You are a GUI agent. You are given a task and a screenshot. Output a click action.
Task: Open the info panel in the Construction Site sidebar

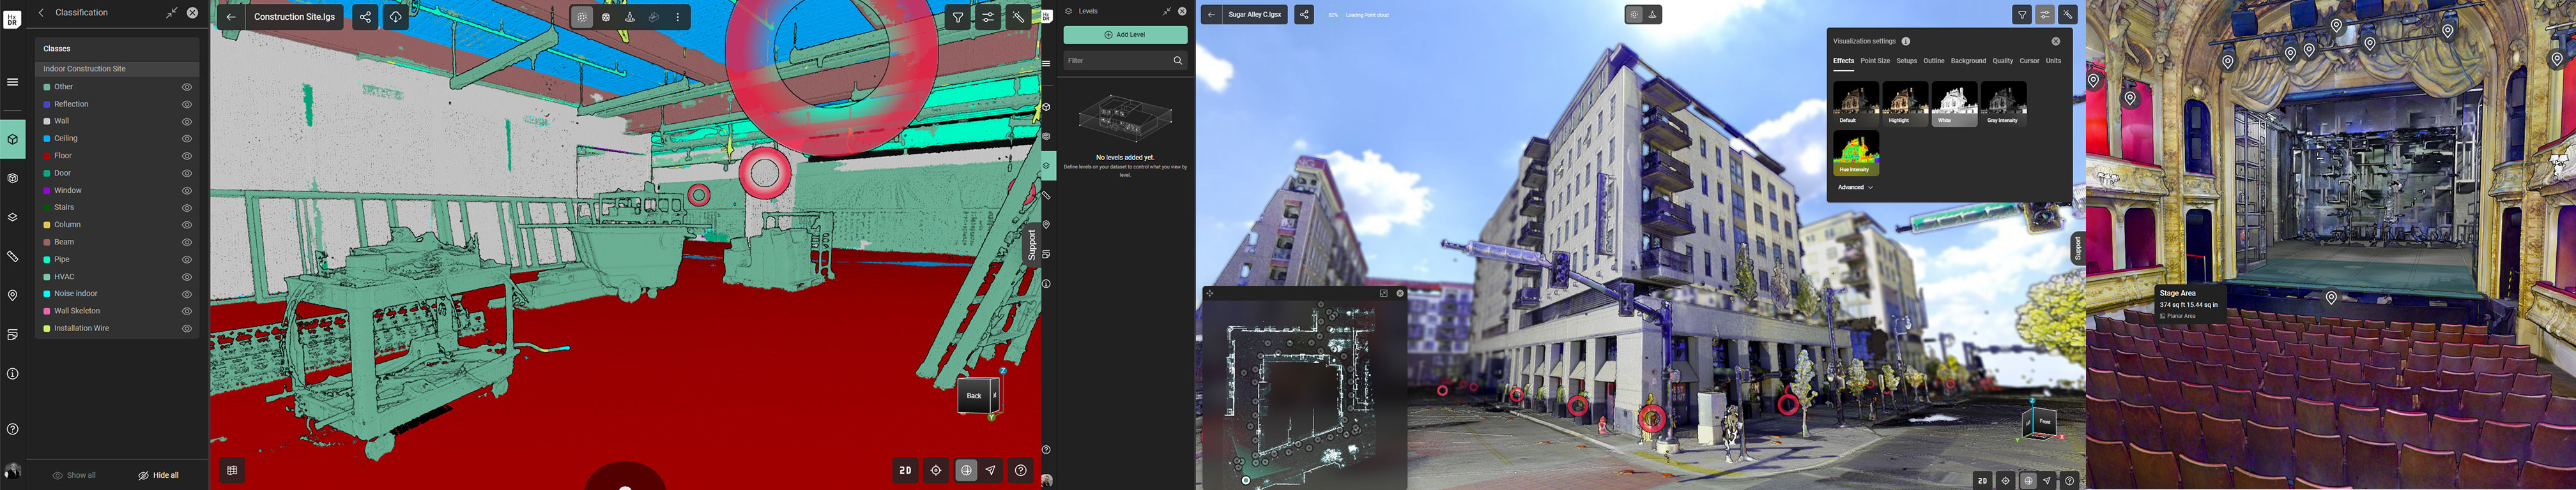(x=13, y=375)
